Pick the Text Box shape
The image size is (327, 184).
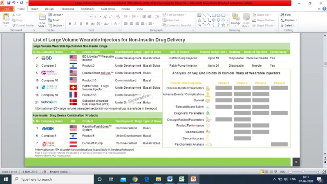click(x=199, y=15)
